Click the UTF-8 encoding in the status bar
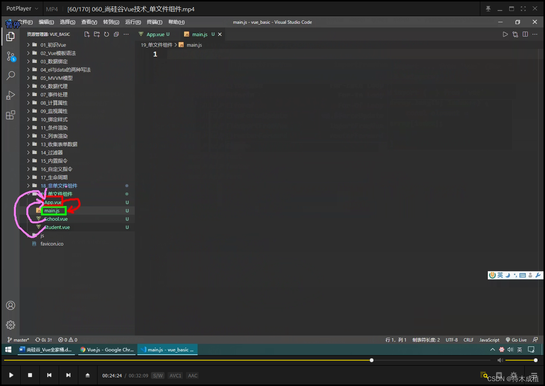Screen dimensions: 545x386 pos(452,340)
